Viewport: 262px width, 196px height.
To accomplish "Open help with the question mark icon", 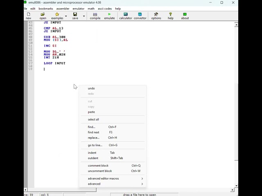I will coord(170,16).
